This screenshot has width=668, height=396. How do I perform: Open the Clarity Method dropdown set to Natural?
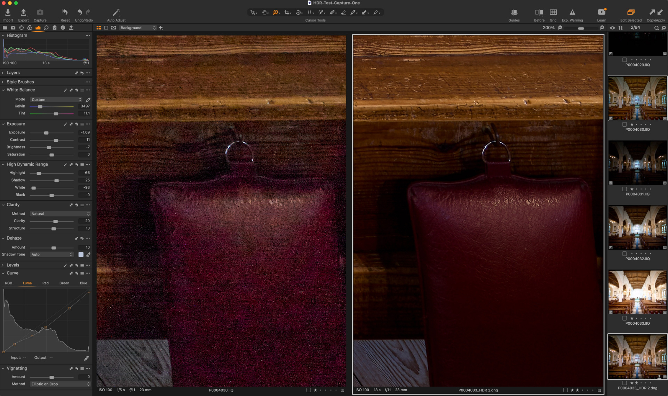pyautogui.click(x=60, y=213)
